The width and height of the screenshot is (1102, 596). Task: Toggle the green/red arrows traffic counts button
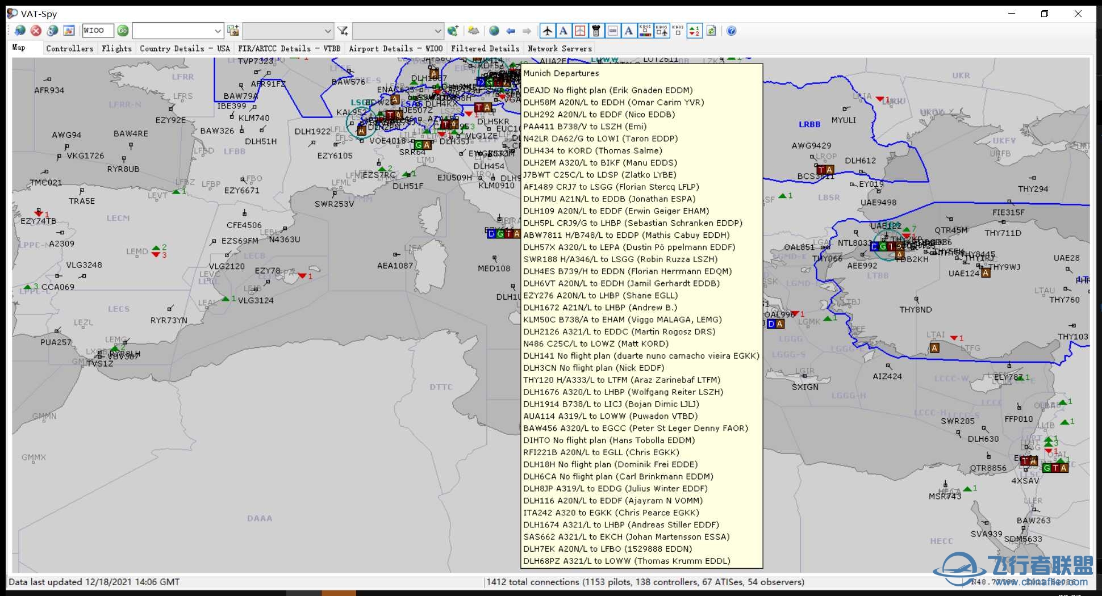pos(694,31)
